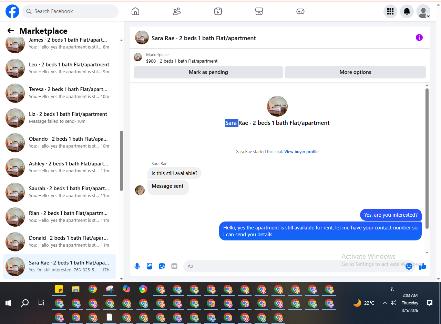441x324 pixels.
Task: Open Copilot from the taskbar
Action: [x=126, y=289]
